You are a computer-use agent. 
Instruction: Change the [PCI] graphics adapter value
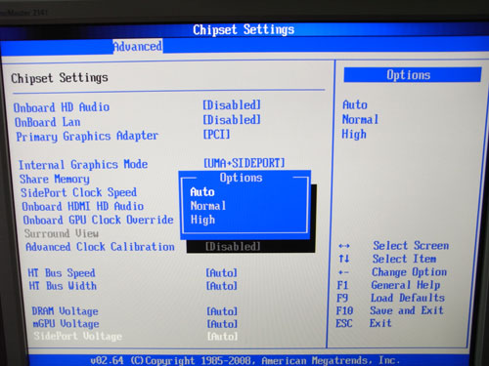pos(216,134)
